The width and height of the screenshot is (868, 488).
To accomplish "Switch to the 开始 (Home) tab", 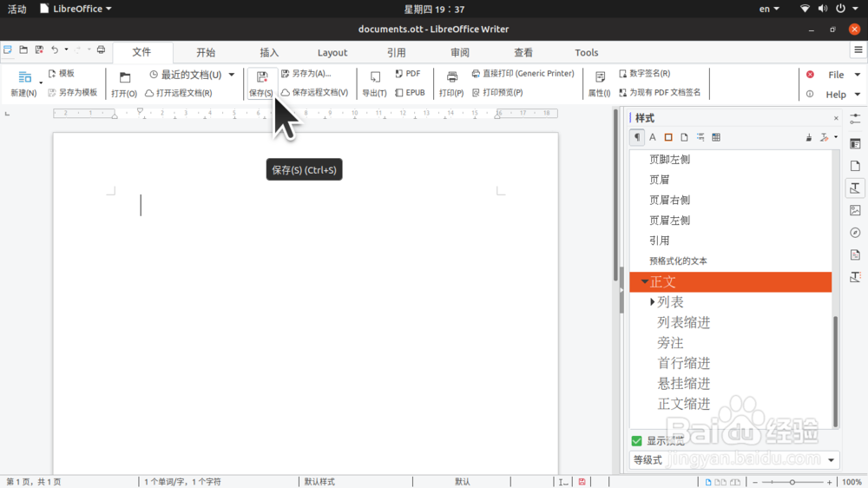I will click(206, 53).
